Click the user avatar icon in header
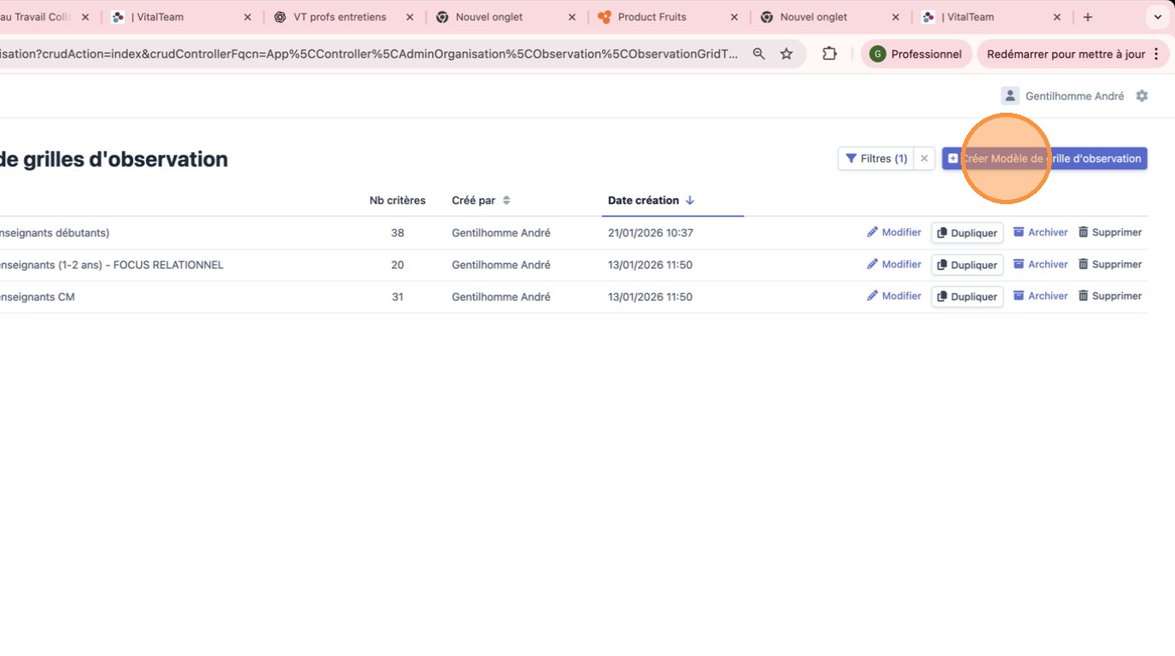 [x=1010, y=97]
